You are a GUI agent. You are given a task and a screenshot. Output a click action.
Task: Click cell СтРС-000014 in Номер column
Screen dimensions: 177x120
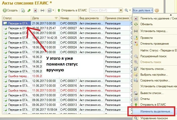(68, 100)
